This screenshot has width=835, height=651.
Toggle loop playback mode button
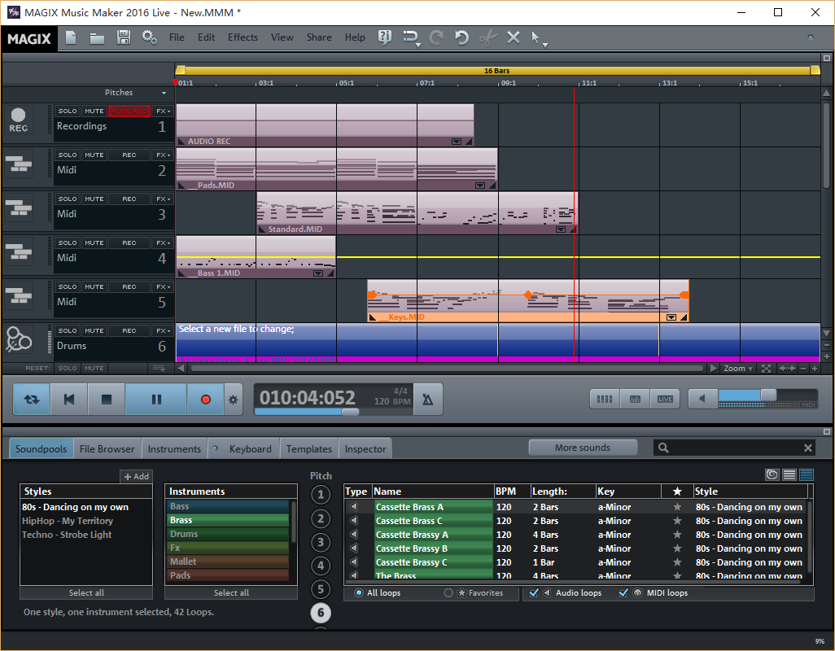tap(32, 400)
